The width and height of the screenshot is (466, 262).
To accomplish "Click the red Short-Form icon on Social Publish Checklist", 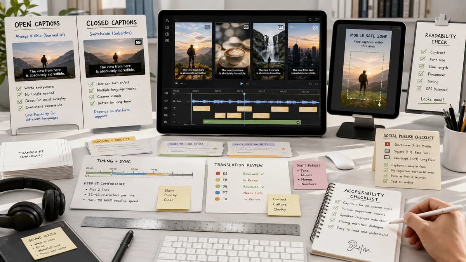I will coord(388,144).
